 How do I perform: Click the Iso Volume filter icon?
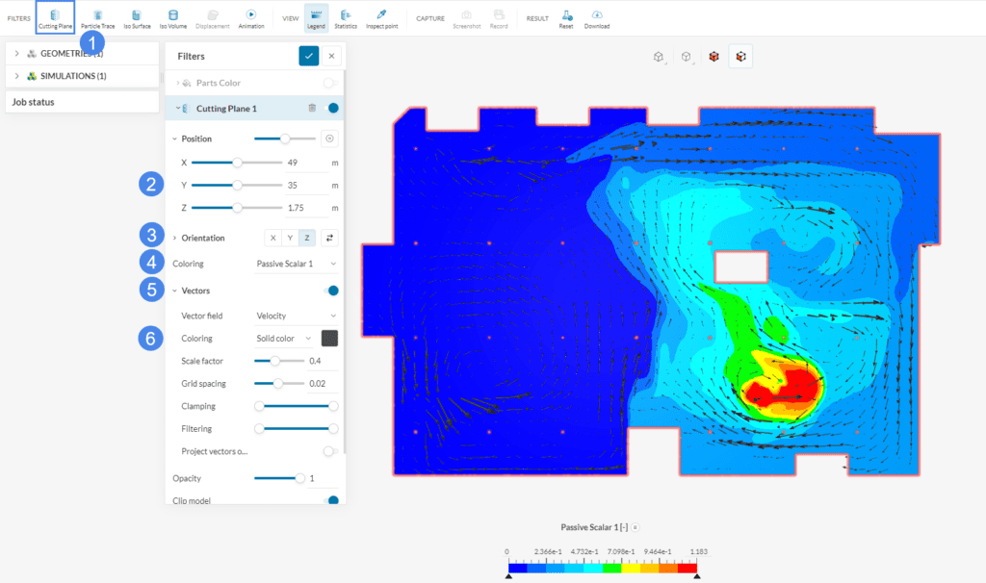173,17
